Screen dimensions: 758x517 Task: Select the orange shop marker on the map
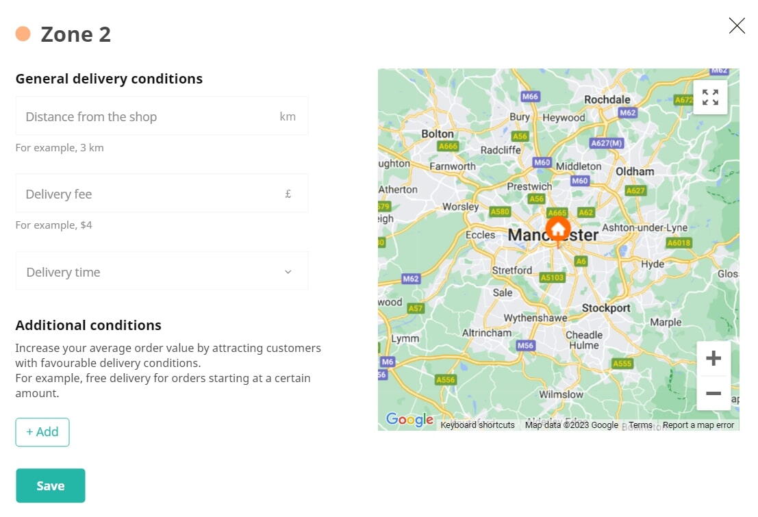(558, 228)
